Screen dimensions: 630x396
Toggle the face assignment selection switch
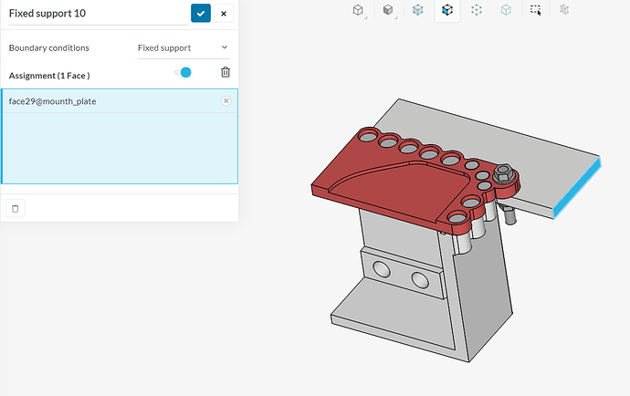pos(183,72)
